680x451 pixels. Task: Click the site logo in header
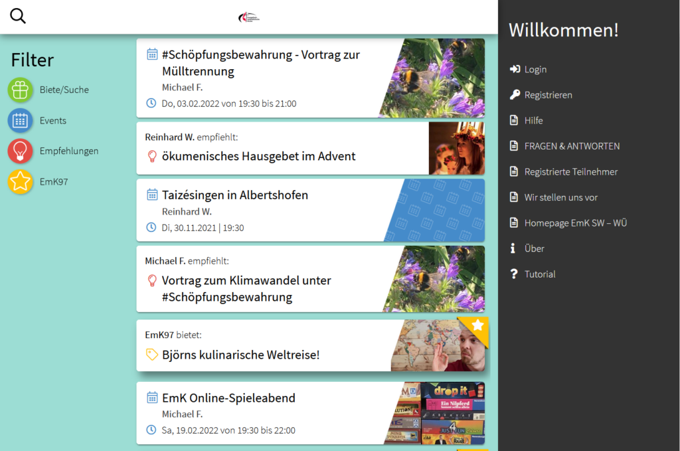click(x=249, y=17)
